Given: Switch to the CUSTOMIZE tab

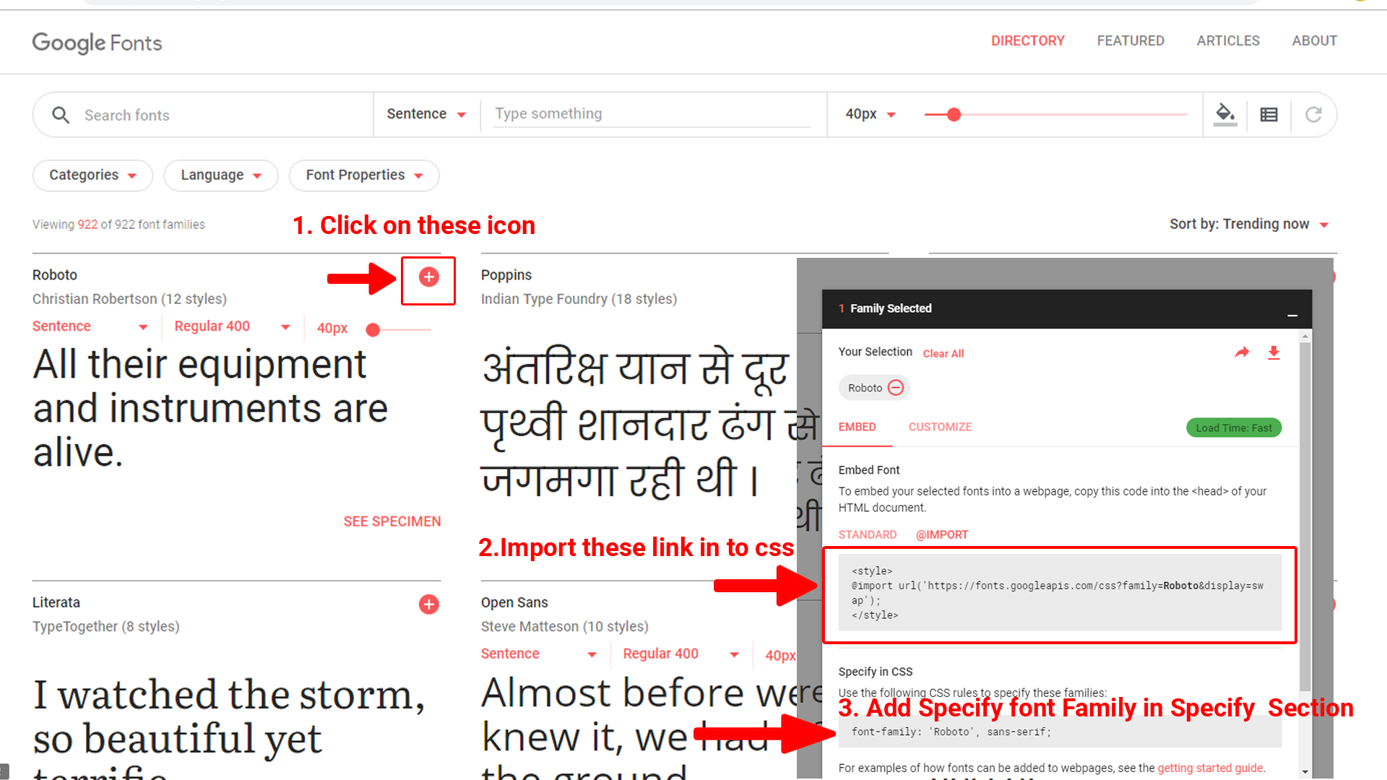Looking at the screenshot, I should click(940, 427).
